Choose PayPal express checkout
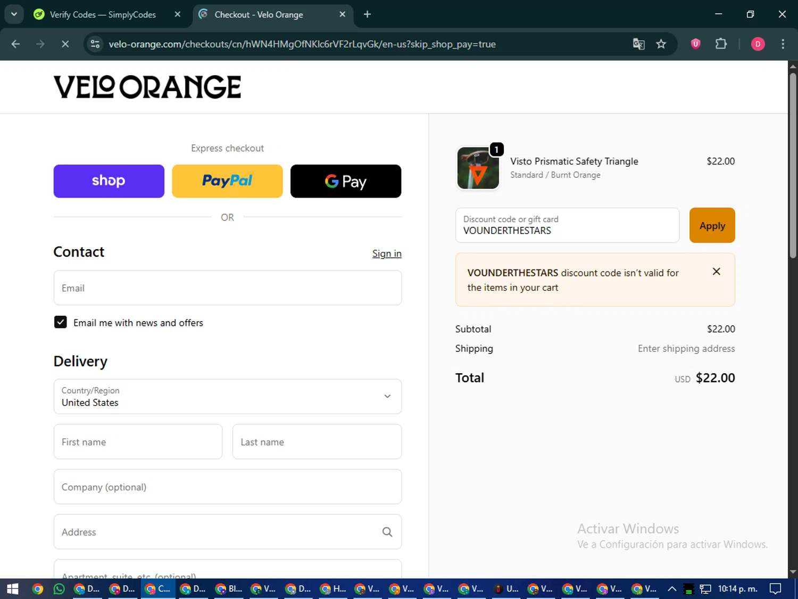This screenshot has height=599, width=798. point(227,181)
